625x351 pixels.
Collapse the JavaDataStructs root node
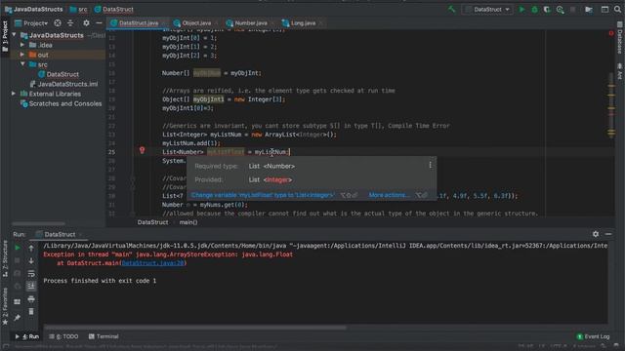(15, 35)
